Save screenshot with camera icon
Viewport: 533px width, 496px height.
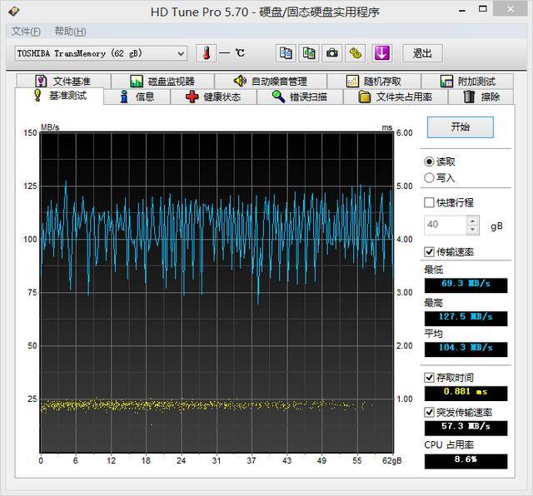tap(331, 53)
